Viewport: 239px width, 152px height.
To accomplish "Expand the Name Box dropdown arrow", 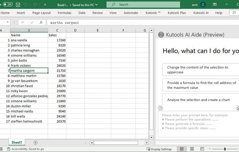I will pos(8,22).
